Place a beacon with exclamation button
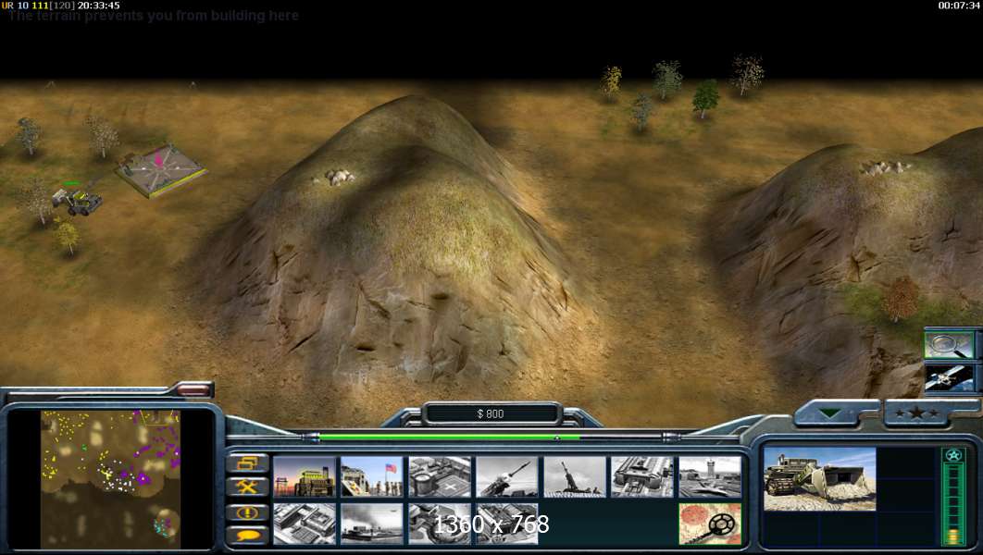Screen dimensions: 983x555 248,512
